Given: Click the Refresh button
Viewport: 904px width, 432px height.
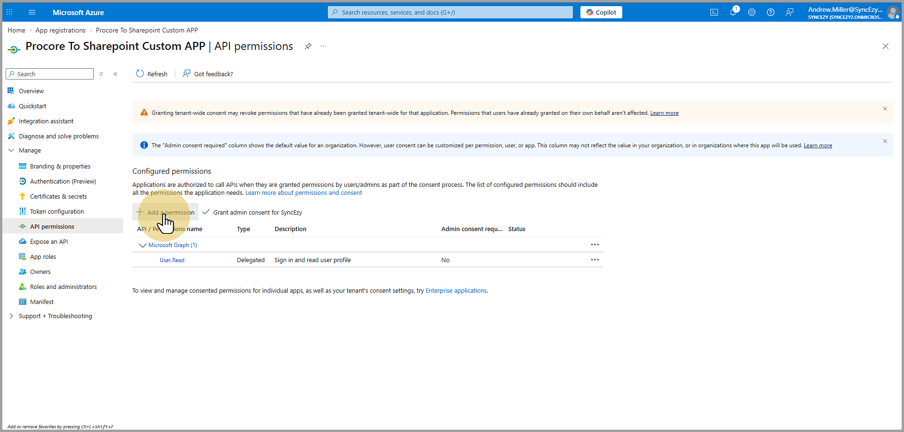Looking at the screenshot, I should (152, 74).
